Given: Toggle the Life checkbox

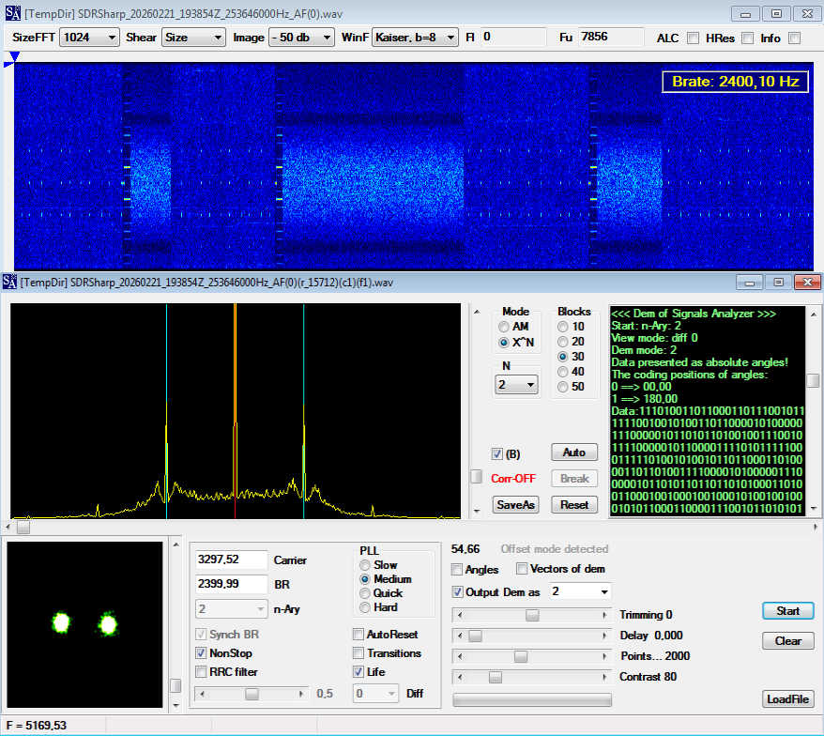Looking at the screenshot, I should coord(359,672).
